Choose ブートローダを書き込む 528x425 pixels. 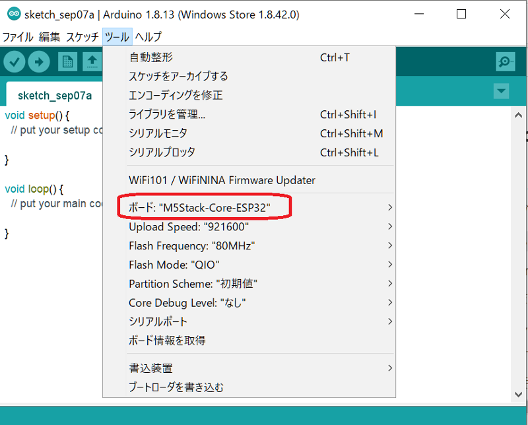pos(249,387)
